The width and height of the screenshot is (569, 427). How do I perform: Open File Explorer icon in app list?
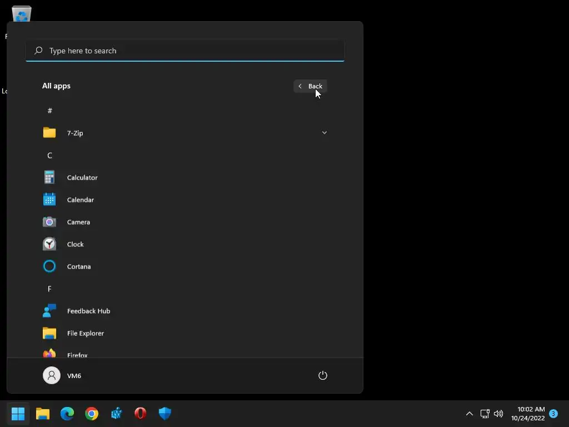(x=49, y=333)
